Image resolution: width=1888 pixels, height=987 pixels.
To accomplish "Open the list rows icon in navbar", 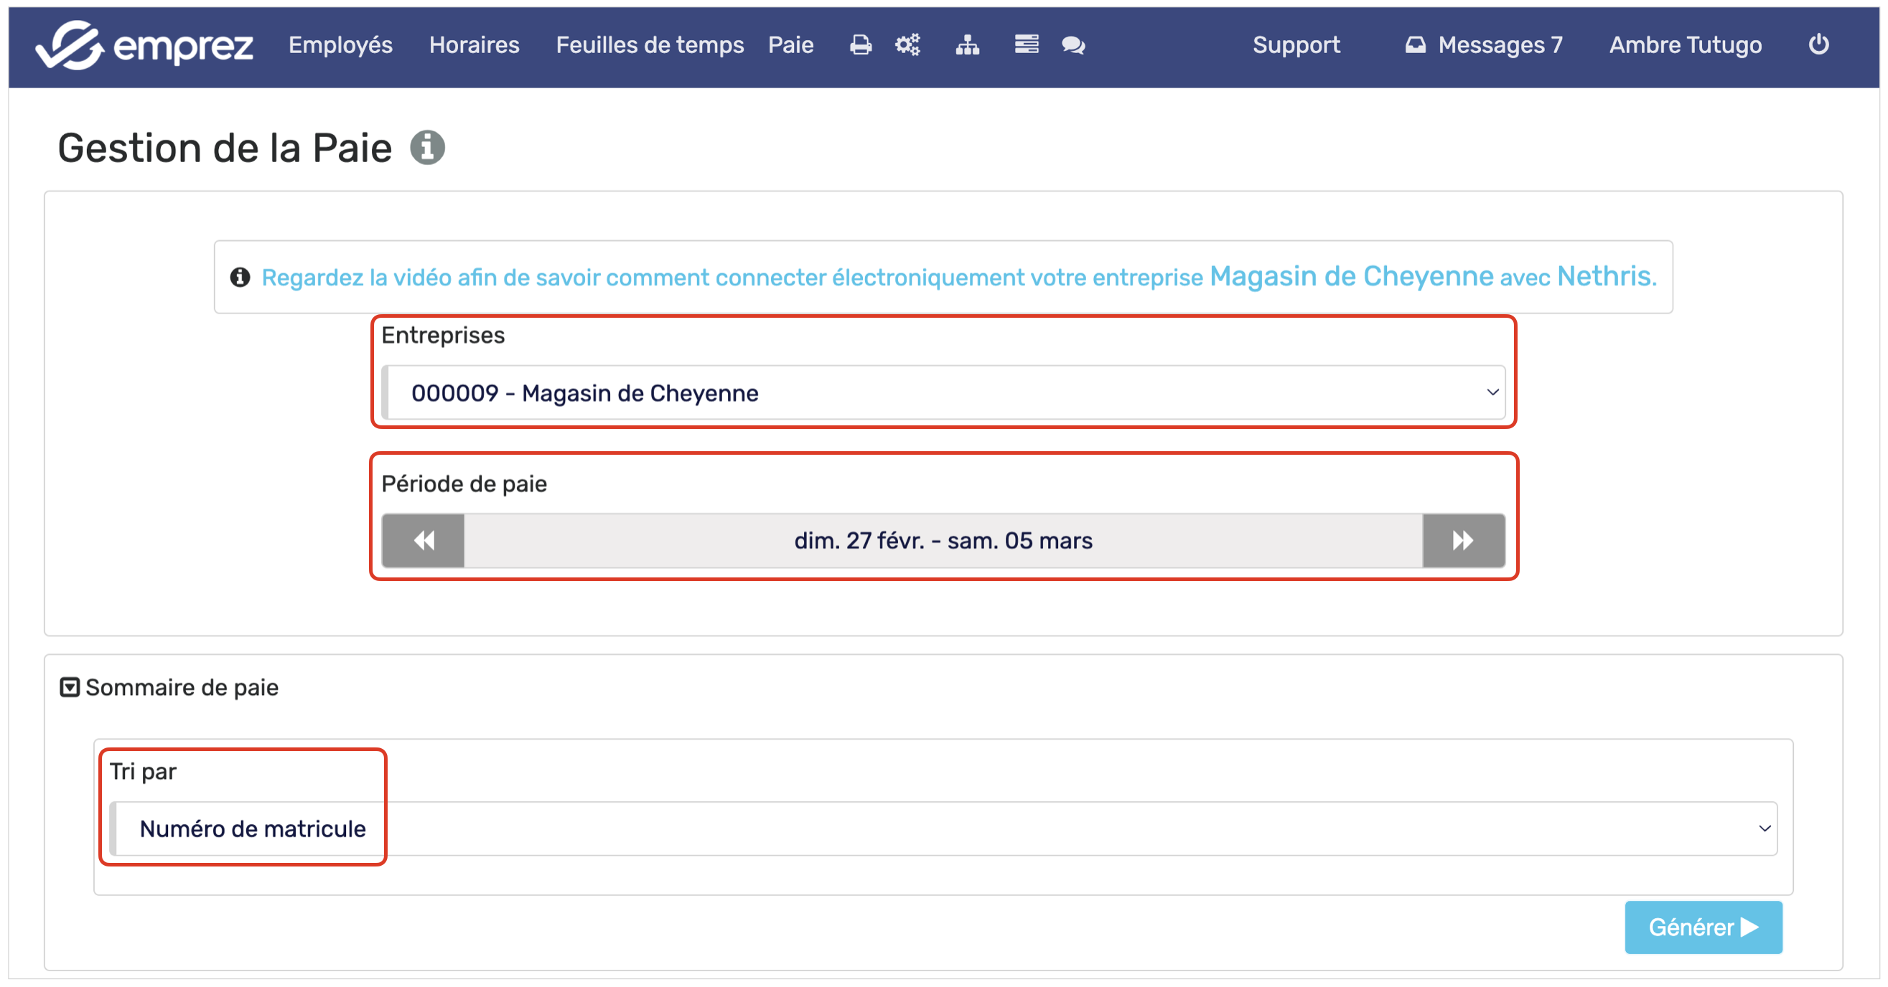I will [x=1026, y=45].
